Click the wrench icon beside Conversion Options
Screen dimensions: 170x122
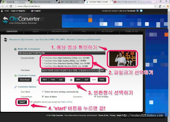coord(15,87)
